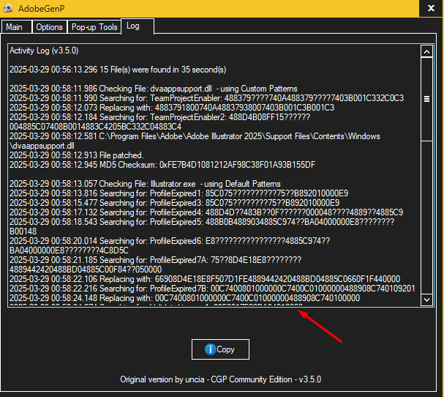The height and width of the screenshot is (397, 444).
Task: Close the AdobeGenP window
Action: (429, 9)
